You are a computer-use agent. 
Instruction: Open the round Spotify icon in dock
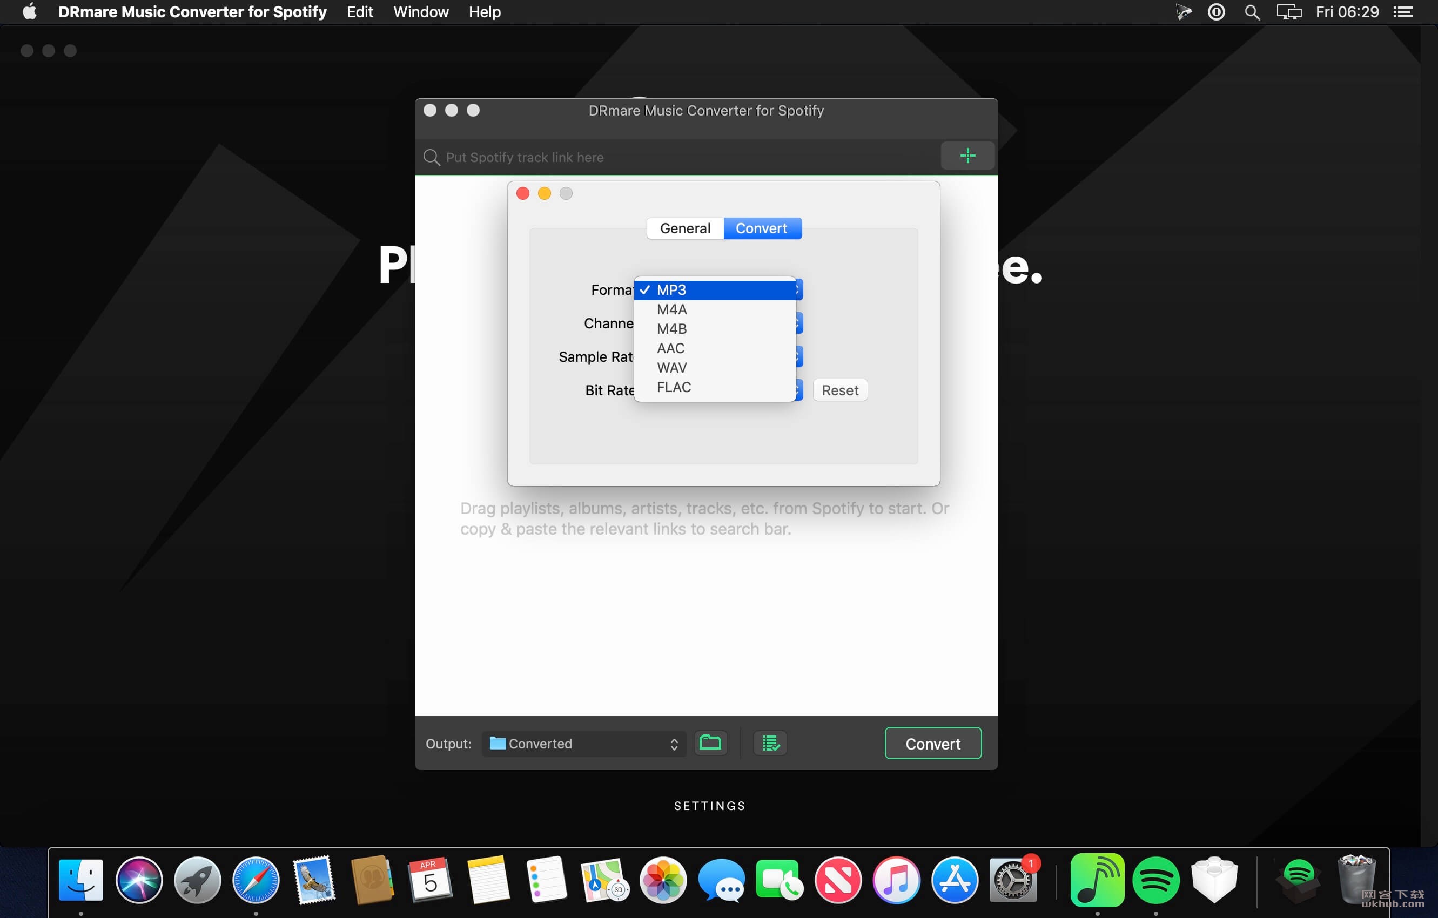point(1155,880)
